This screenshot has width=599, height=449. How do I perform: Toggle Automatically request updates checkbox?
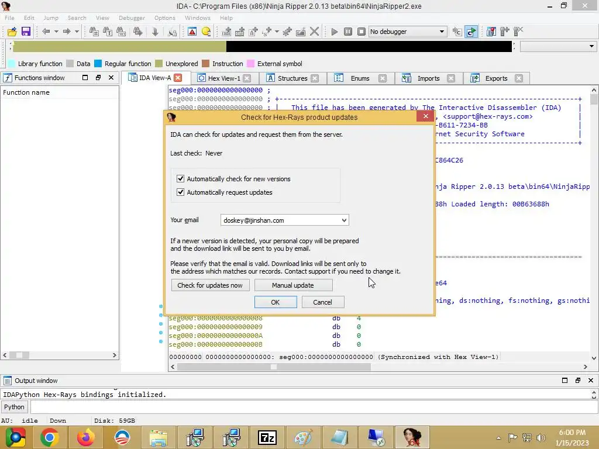pos(180,192)
